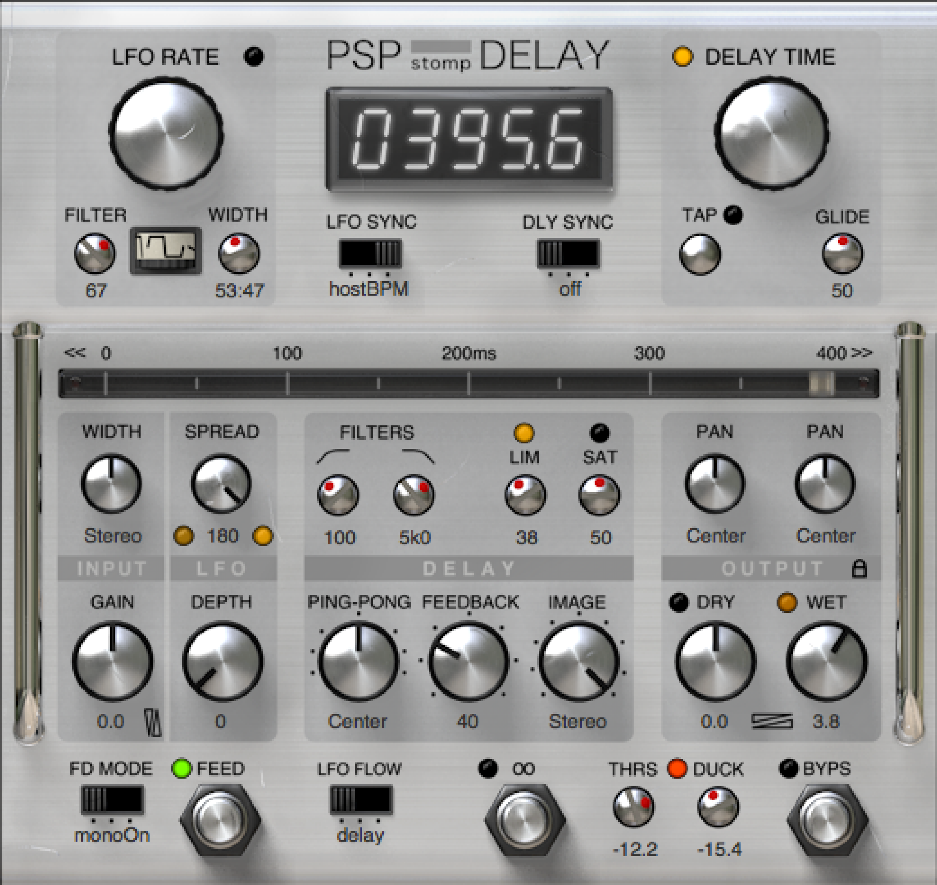This screenshot has height=885, width=937.
Task: Click the right arrow to extend ruler range
Action: click(x=862, y=352)
